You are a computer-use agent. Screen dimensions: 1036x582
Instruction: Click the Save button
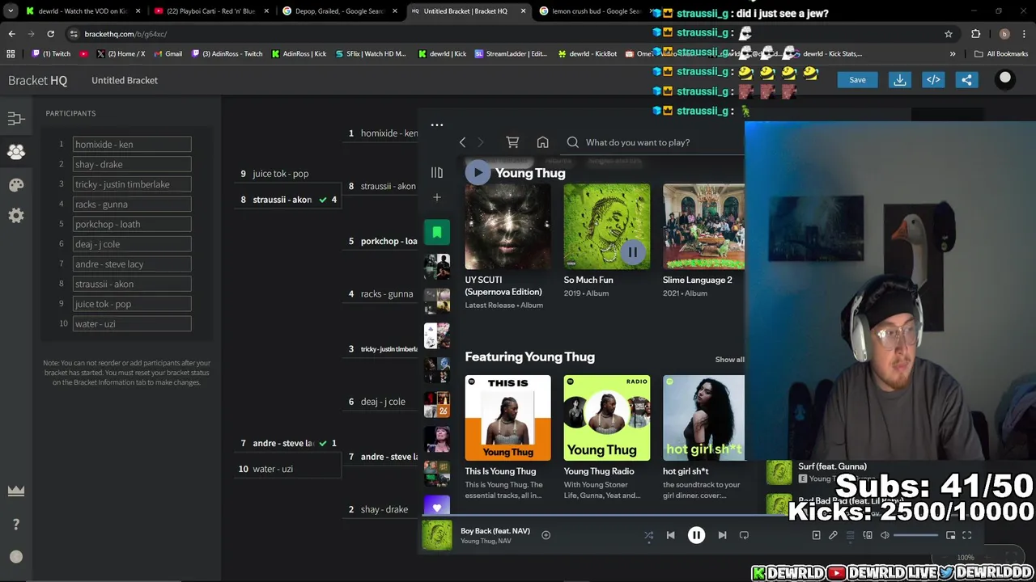(x=857, y=80)
